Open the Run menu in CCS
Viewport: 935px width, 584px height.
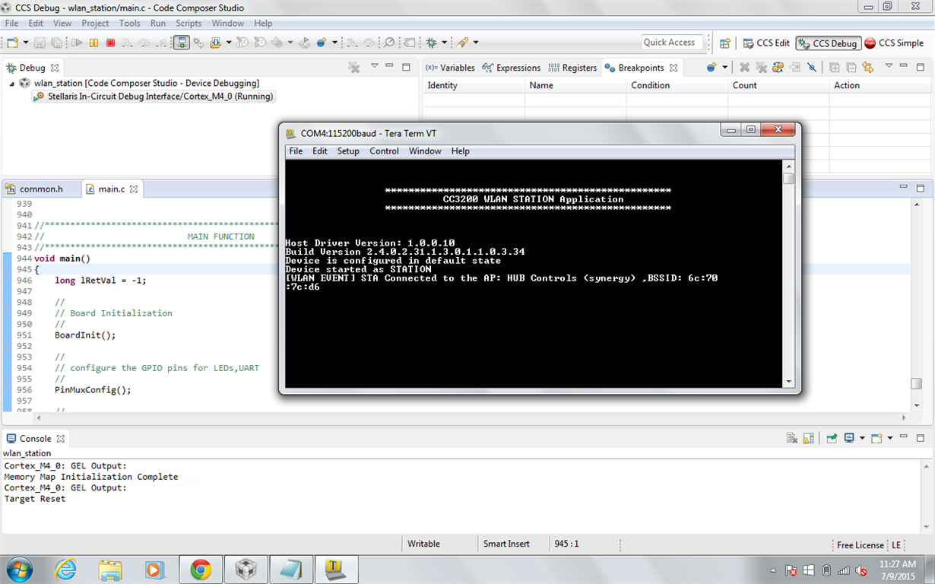(x=158, y=24)
